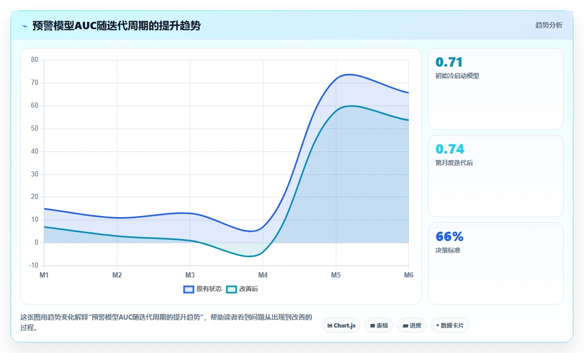This screenshot has width=584, height=353.
Task: Click the M2 axis label
Action: coord(117,275)
